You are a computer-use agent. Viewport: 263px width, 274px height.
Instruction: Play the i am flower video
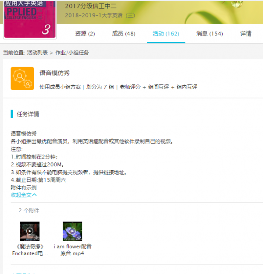[72, 231]
